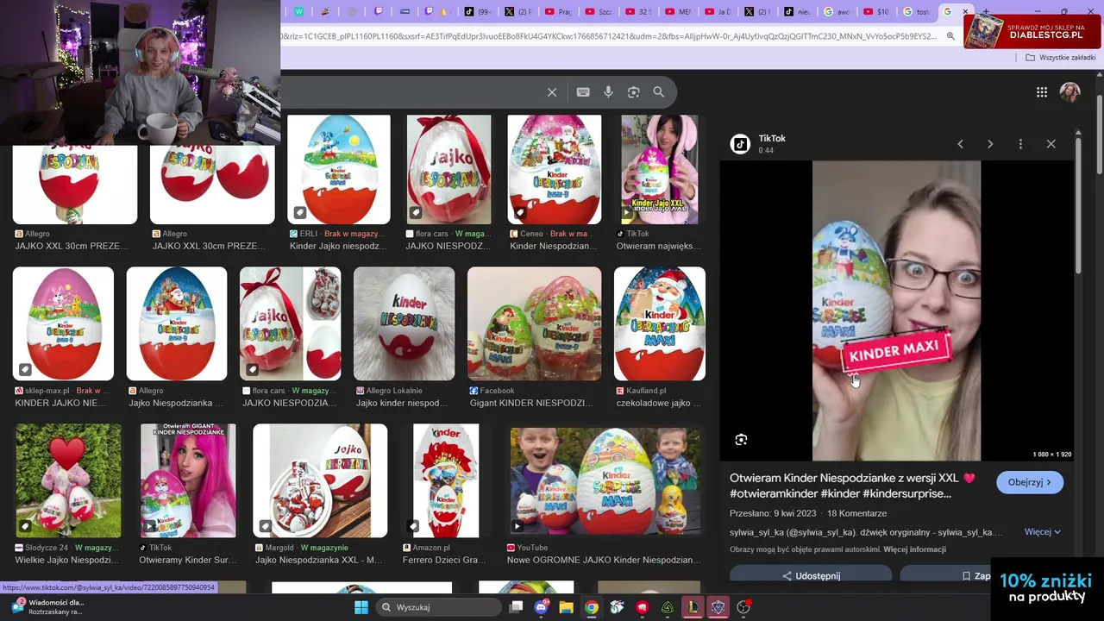
Task: Open the Kaufland Santa chocolate egg thumbnail
Action: pyautogui.click(x=660, y=323)
